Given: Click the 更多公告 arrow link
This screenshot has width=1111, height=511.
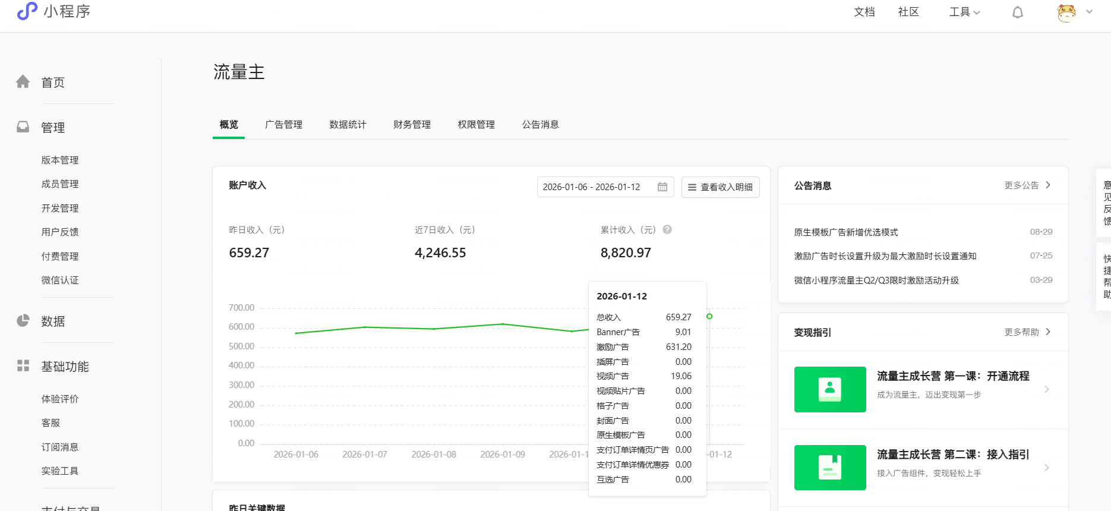Looking at the screenshot, I should pos(1028,185).
